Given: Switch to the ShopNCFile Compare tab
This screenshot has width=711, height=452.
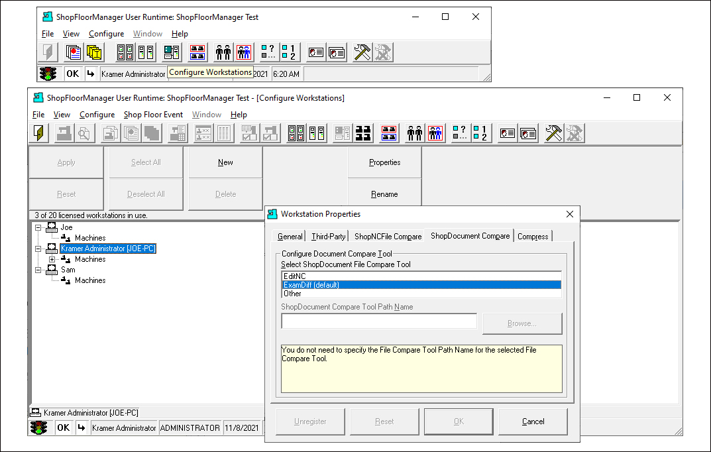Looking at the screenshot, I should click(x=388, y=236).
